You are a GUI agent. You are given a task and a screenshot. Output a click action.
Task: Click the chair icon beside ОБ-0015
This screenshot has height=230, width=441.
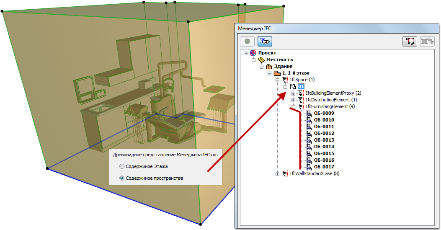(309, 153)
